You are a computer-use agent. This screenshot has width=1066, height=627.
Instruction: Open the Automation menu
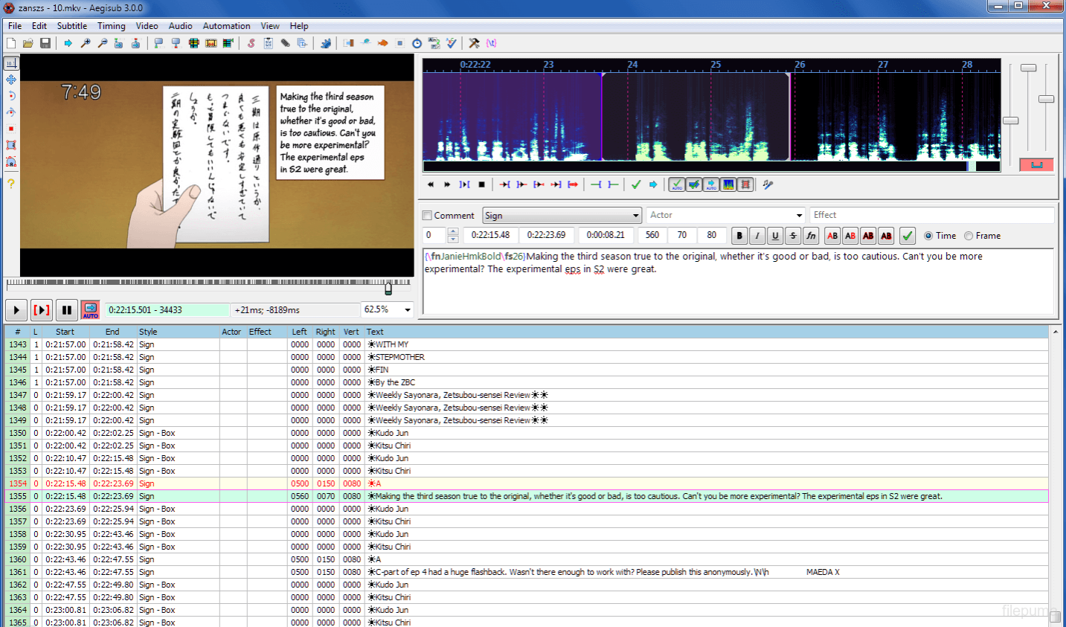click(x=226, y=26)
